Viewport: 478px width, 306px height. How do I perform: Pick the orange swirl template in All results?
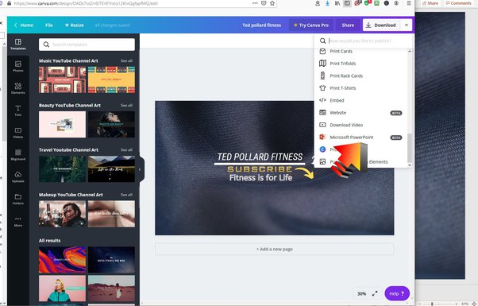[x=62, y=260]
